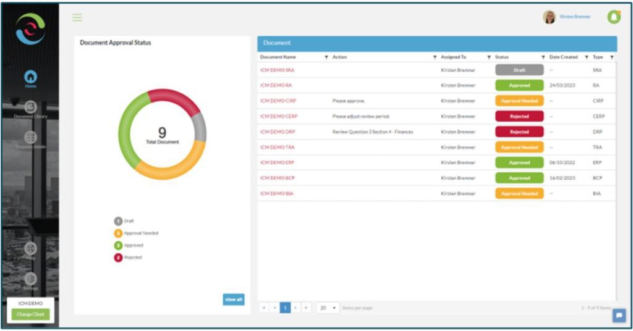Screen dimensions: 633x331
Task: Open the items per page dropdown
Action: (x=328, y=308)
